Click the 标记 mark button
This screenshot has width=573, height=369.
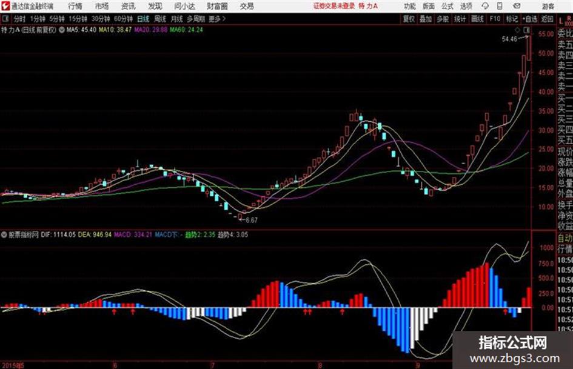[512, 19]
